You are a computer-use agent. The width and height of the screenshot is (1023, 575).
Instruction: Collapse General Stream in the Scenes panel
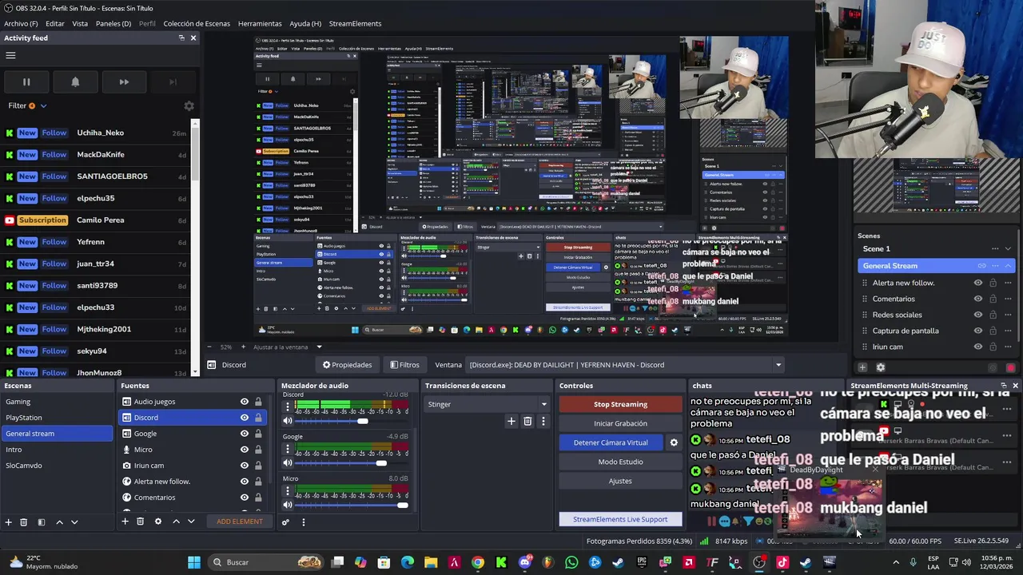coord(1008,266)
